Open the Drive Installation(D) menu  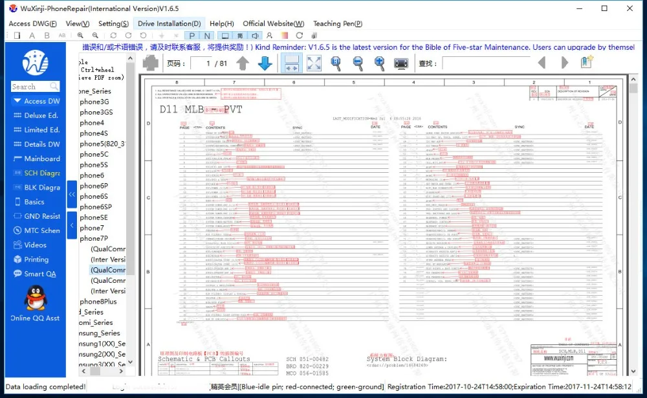[169, 23]
